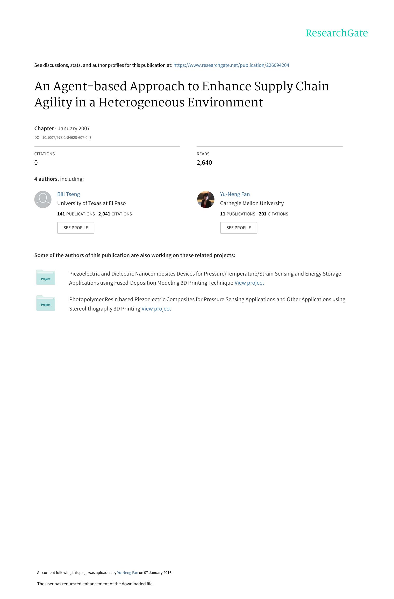Click the uploader Yu-Neng Fan footer link
394x599 pixels.
[x=127, y=573]
